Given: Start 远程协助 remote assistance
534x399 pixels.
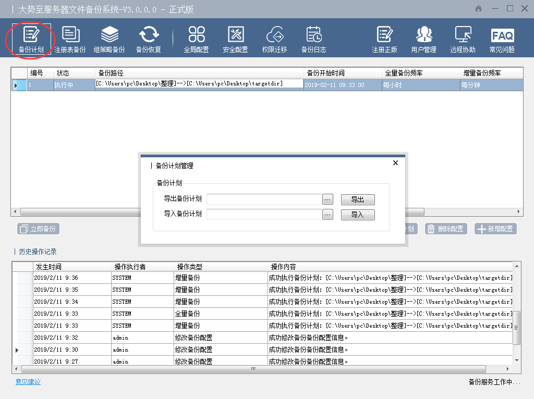Looking at the screenshot, I should click(x=463, y=40).
